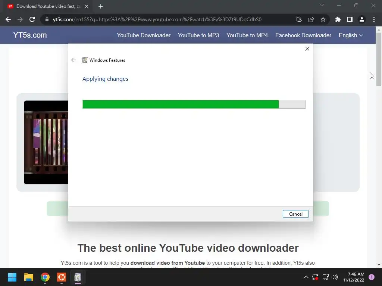
Task: Open the Chrome three-dot menu
Action: click(374, 19)
